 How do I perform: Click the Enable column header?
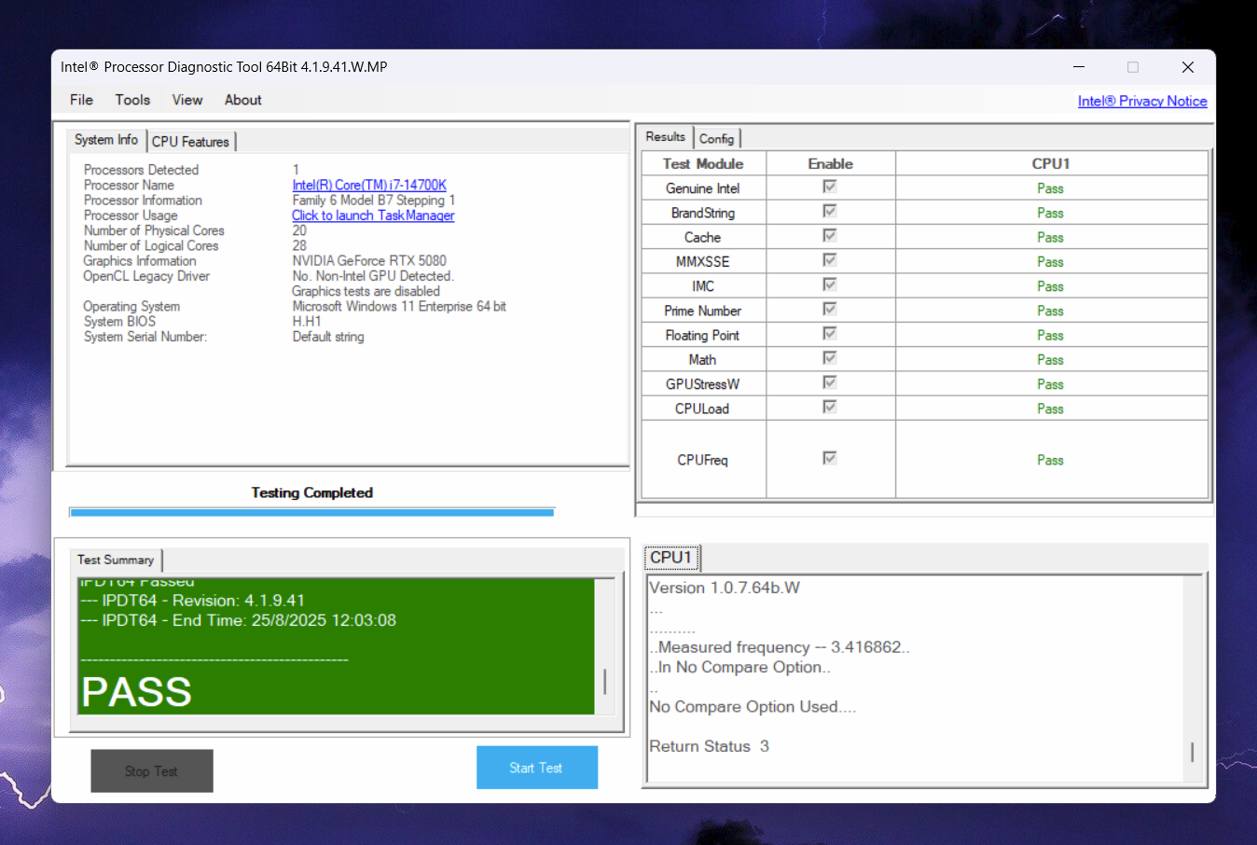[x=831, y=163]
